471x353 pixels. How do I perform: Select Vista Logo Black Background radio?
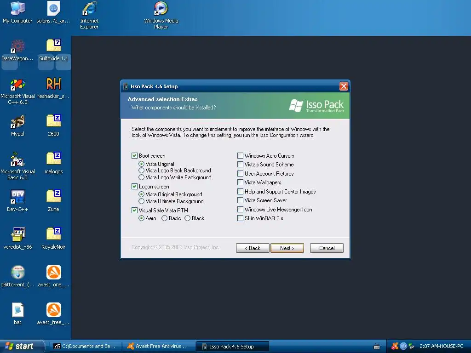tap(141, 170)
